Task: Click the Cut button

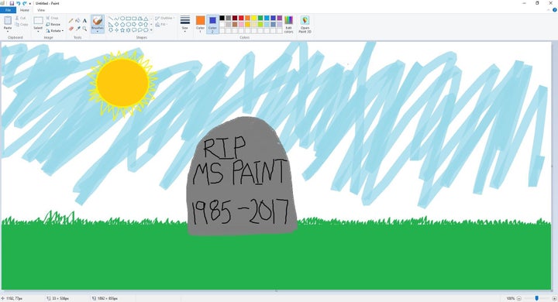Action: tap(20, 18)
